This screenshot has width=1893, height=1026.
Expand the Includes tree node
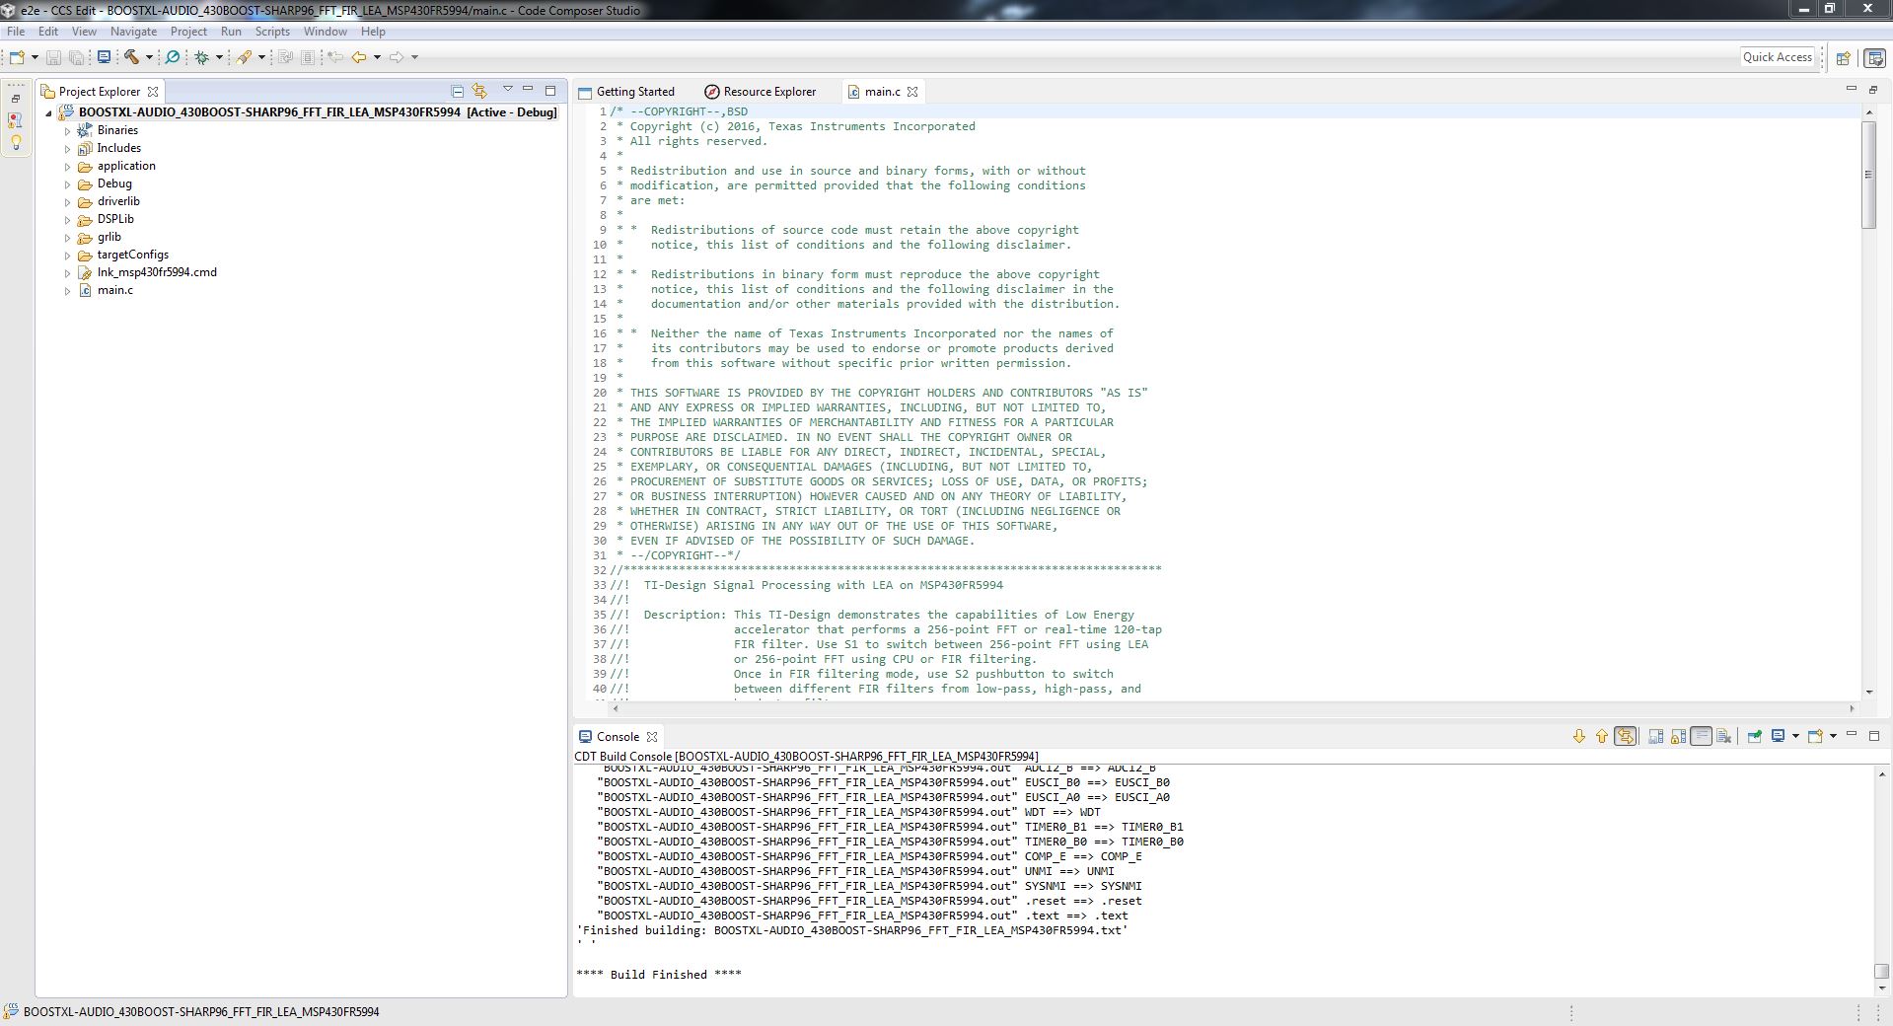(x=68, y=148)
